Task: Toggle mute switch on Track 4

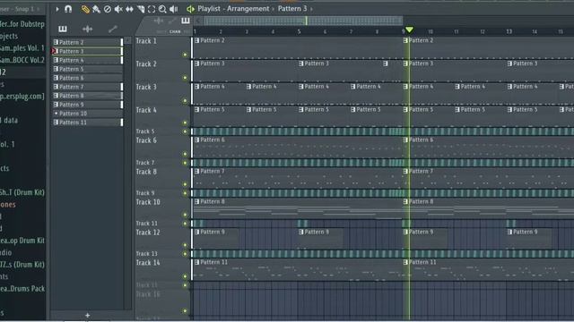Action: tap(185, 123)
